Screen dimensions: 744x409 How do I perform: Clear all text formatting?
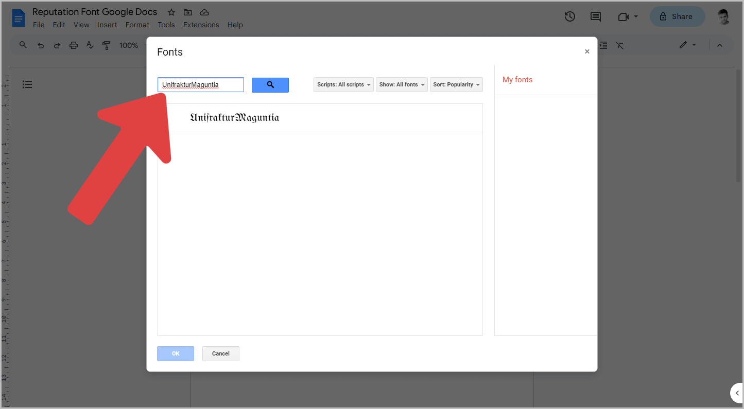pyautogui.click(x=620, y=45)
